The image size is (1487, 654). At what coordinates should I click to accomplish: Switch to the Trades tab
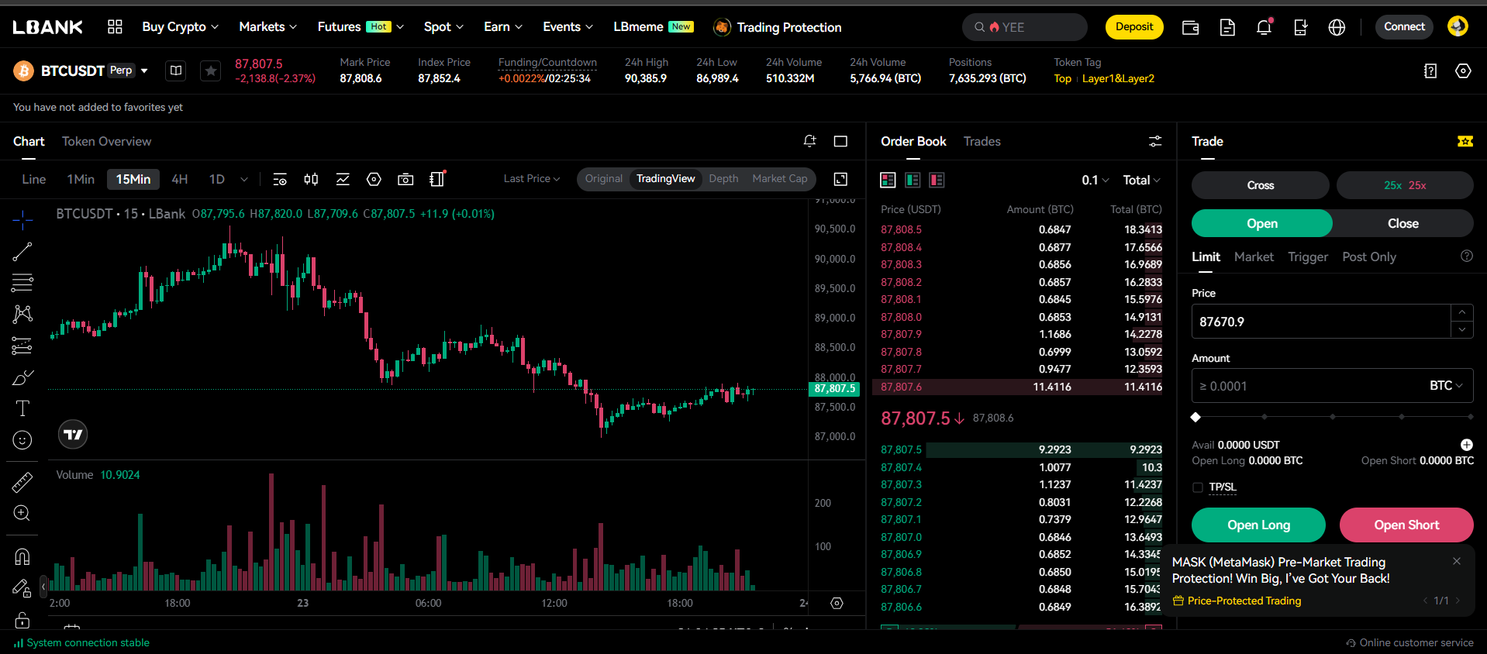click(x=982, y=141)
